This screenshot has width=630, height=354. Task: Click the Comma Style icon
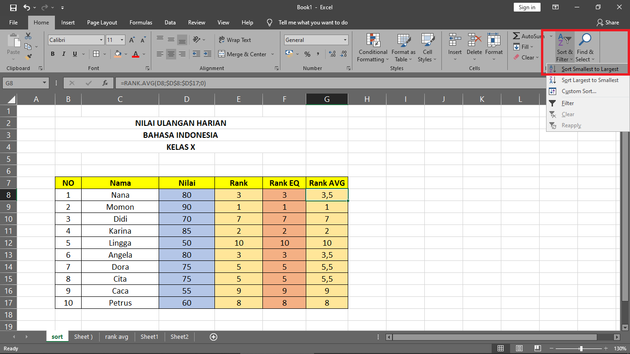(318, 54)
